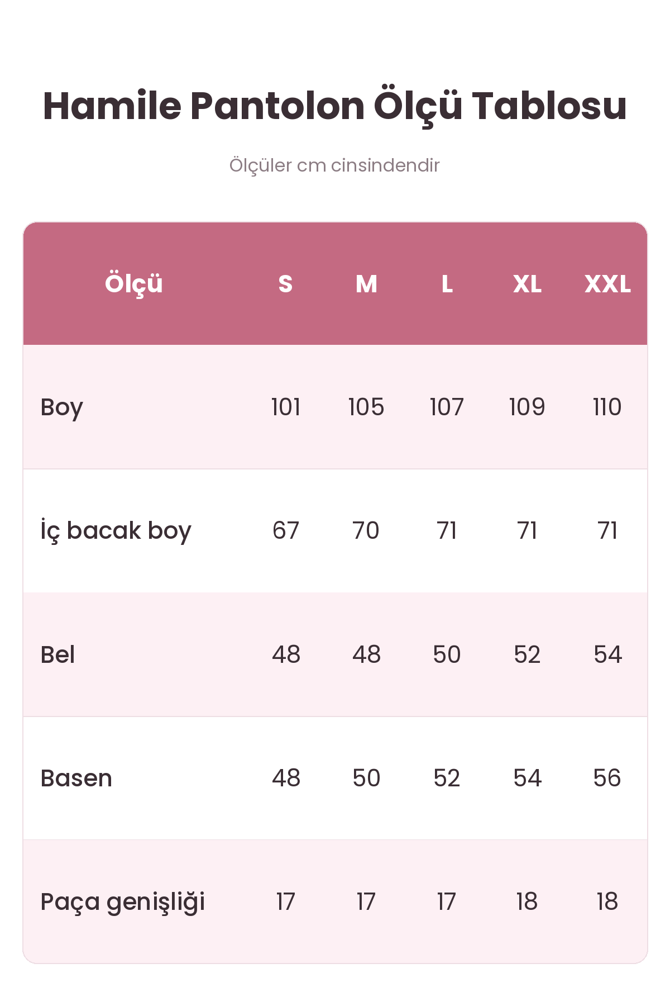670x1006 pixels.
Task: Click the Boy row label
Action: [62, 407]
